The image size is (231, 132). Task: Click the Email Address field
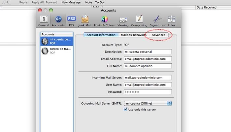tap(148, 59)
